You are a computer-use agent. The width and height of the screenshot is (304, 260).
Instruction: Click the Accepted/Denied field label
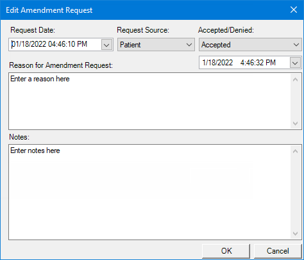(226, 30)
